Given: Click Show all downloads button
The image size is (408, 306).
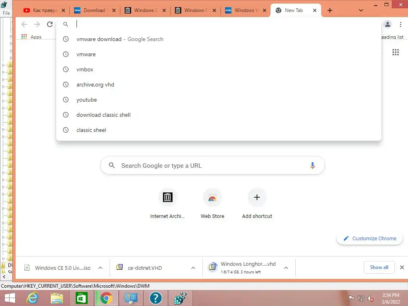Looking at the screenshot, I should 379,267.
